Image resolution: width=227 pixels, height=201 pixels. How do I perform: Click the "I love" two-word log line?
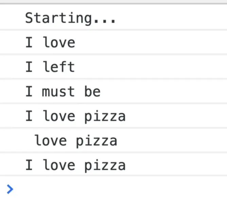coord(50,43)
